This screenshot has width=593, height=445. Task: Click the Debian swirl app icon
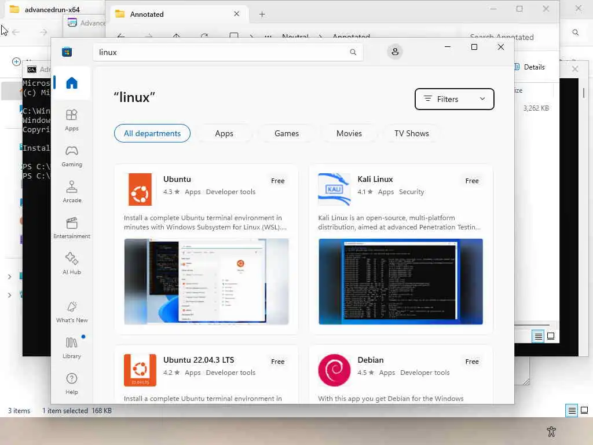(x=334, y=370)
